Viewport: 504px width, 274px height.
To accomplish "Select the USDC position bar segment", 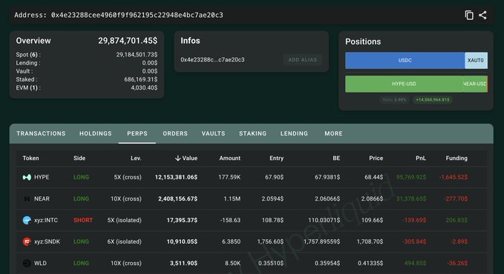I will [405, 60].
